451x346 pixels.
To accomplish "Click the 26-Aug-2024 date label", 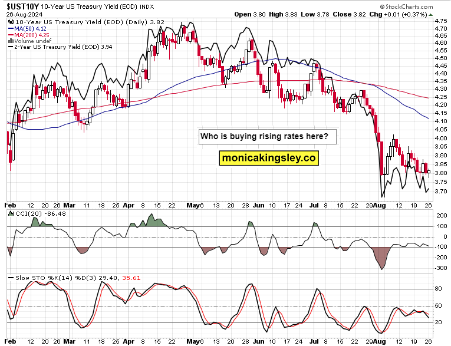I will [24, 14].
